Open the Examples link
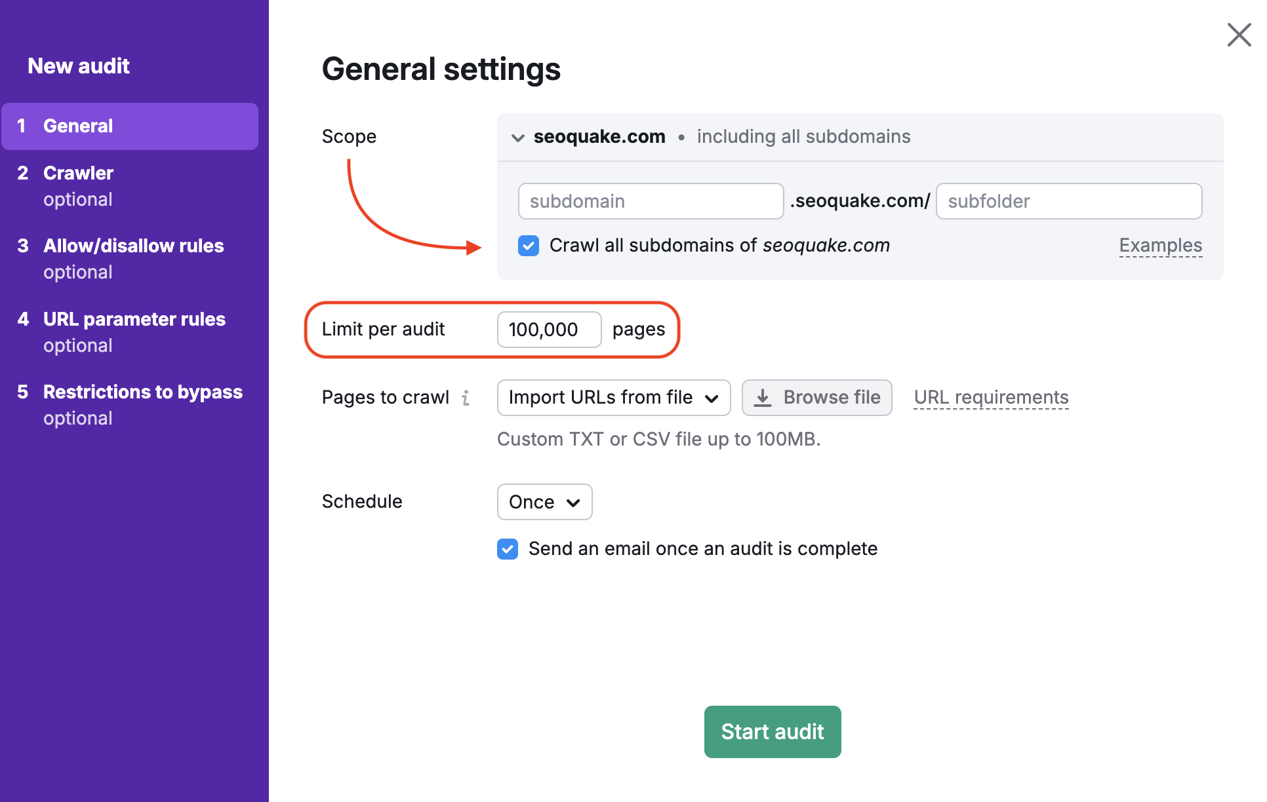The height and width of the screenshot is (802, 1267). (1160, 245)
